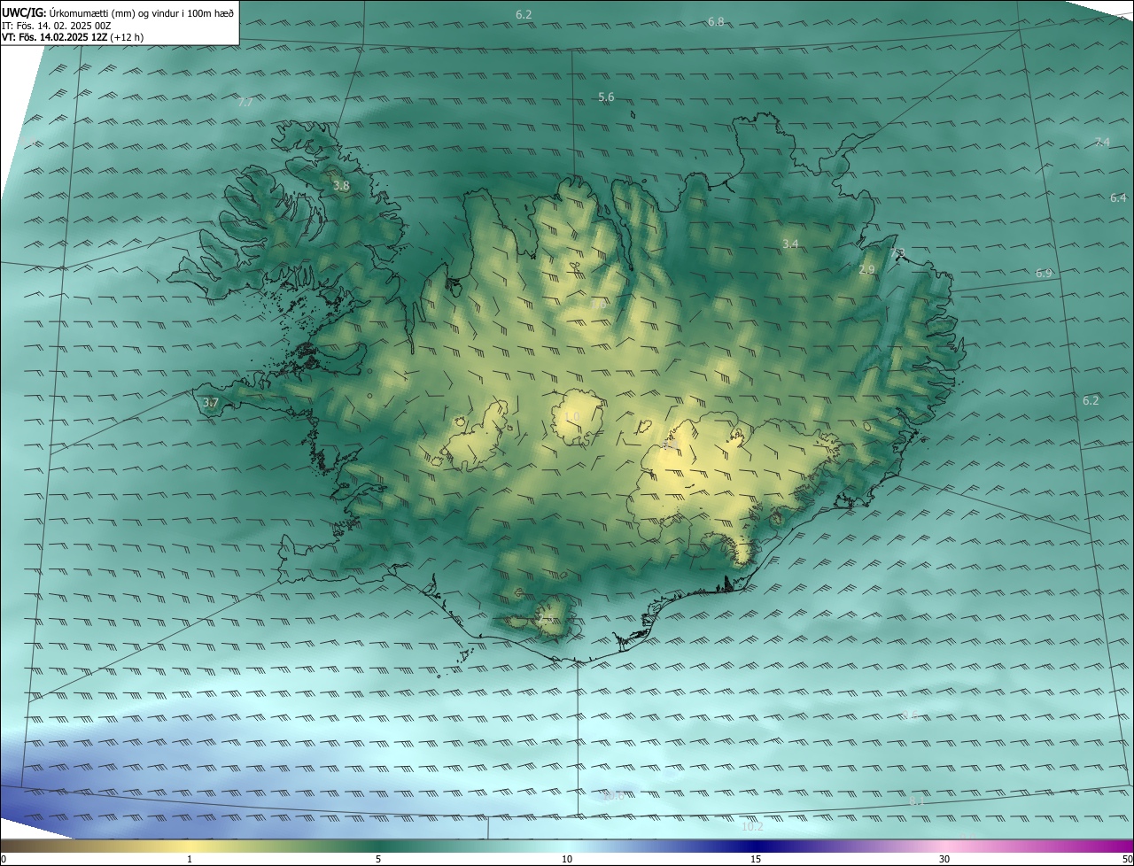Click the 10.2 value above the colour scale
This screenshot has width=1134, height=866.
(x=751, y=827)
